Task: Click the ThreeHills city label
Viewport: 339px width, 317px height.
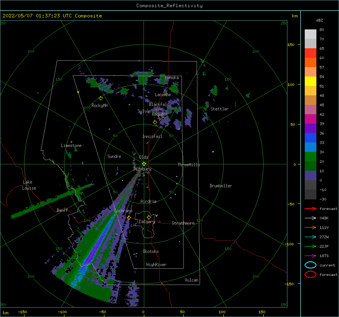Action: [189, 165]
